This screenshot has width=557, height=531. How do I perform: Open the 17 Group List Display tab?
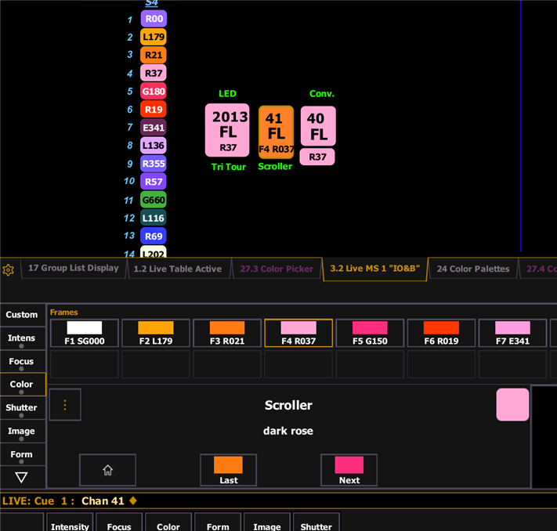[x=73, y=268]
